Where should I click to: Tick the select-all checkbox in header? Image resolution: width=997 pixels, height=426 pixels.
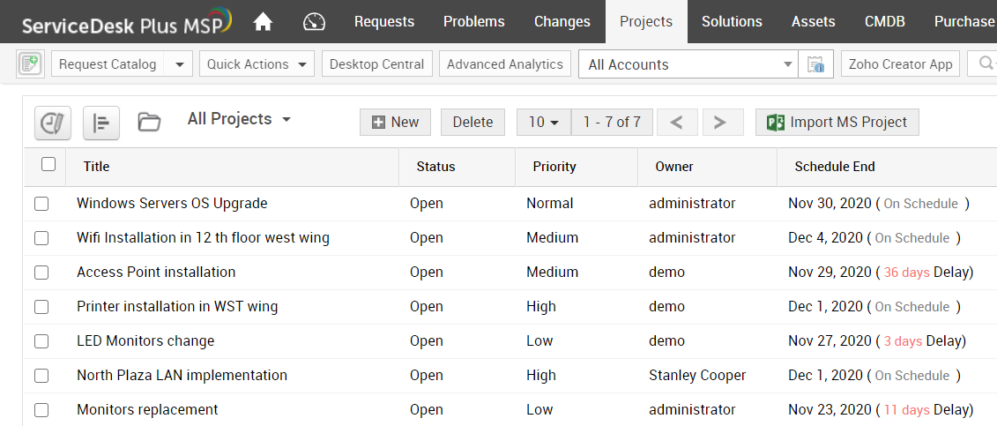pyautogui.click(x=48, y=164)
